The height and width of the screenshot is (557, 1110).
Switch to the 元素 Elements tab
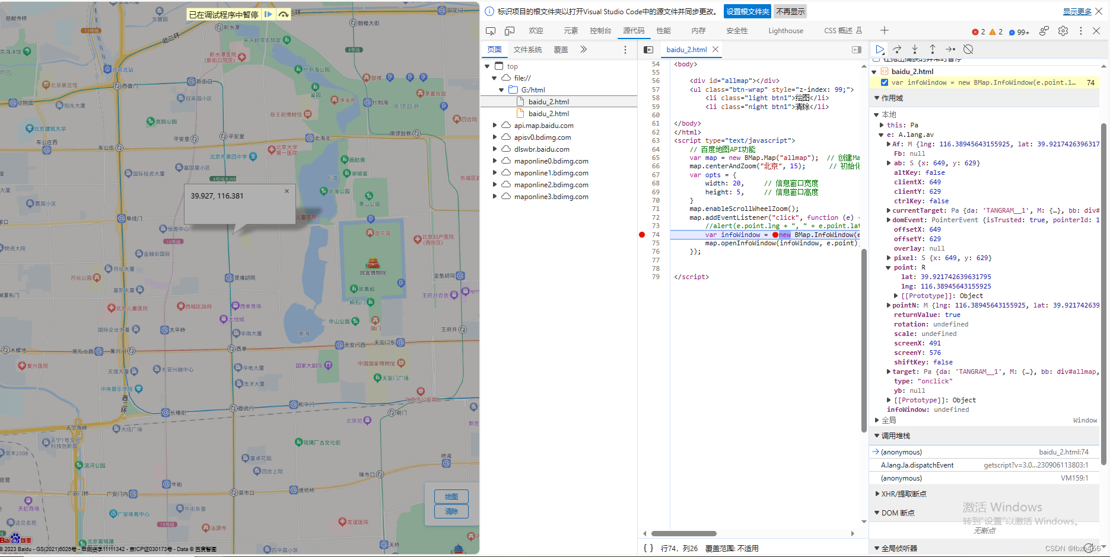tap(571, 31)
